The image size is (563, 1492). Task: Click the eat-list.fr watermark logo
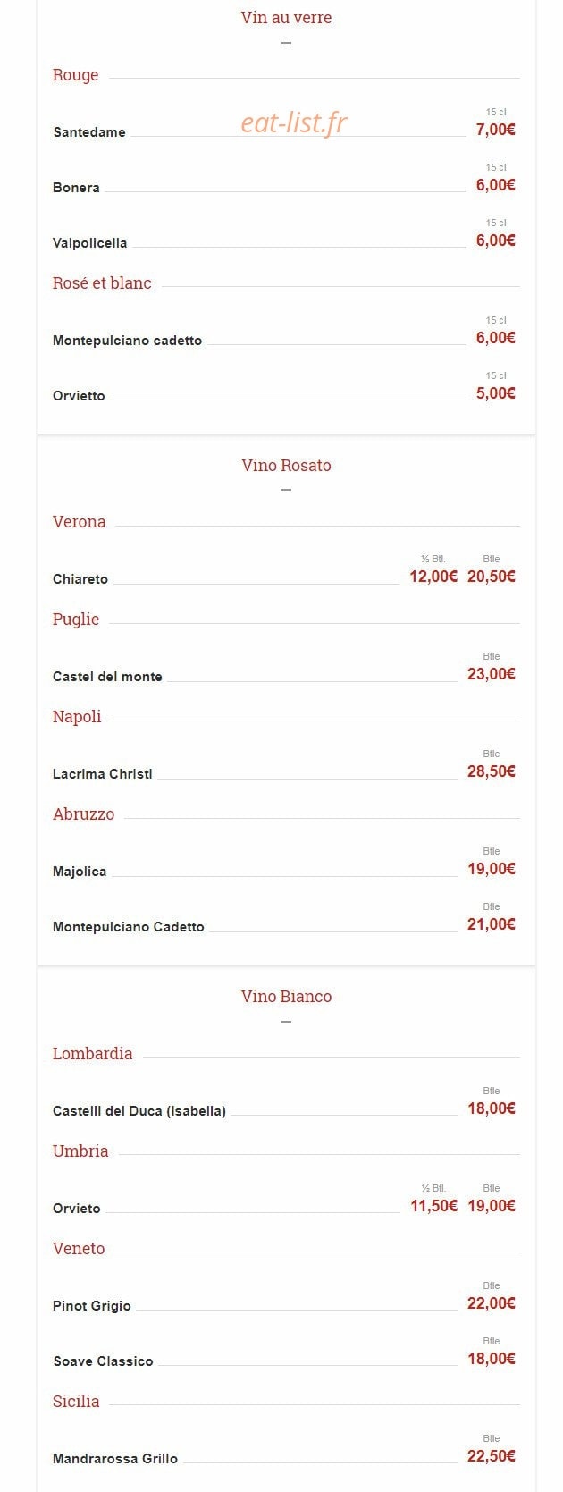point(294,122)
